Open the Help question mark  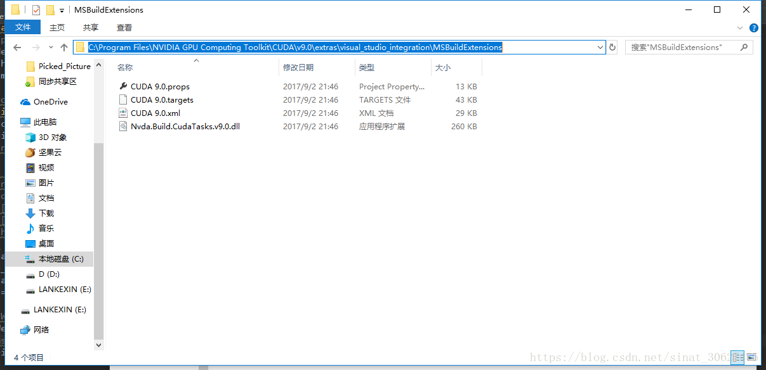[753, 27]
